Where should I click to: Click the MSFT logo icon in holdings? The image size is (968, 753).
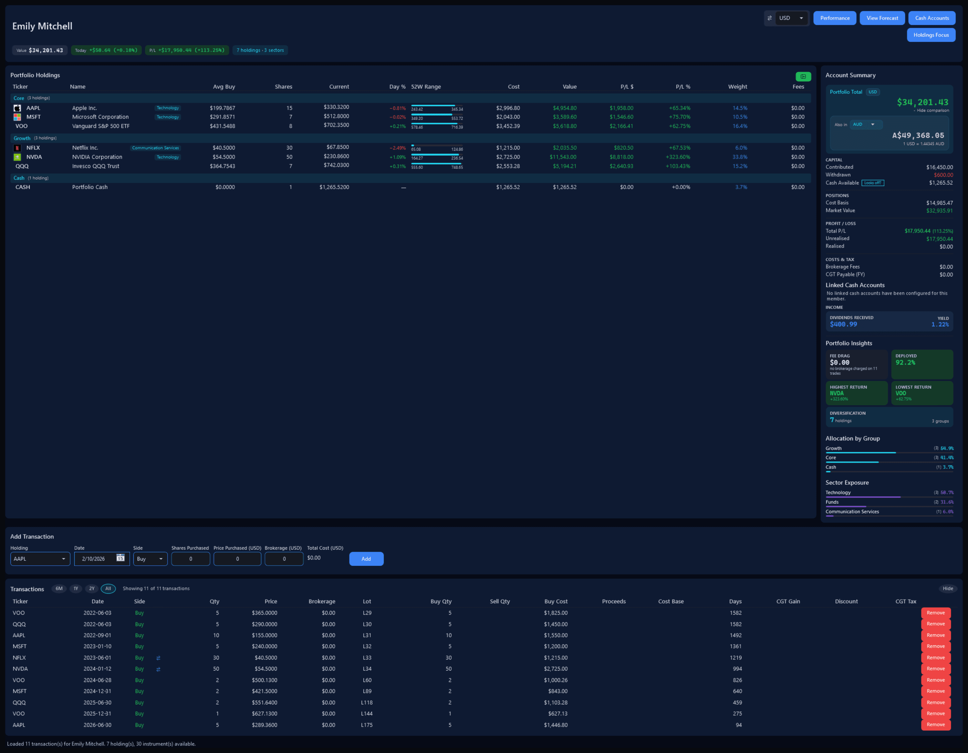pos(17,117)
